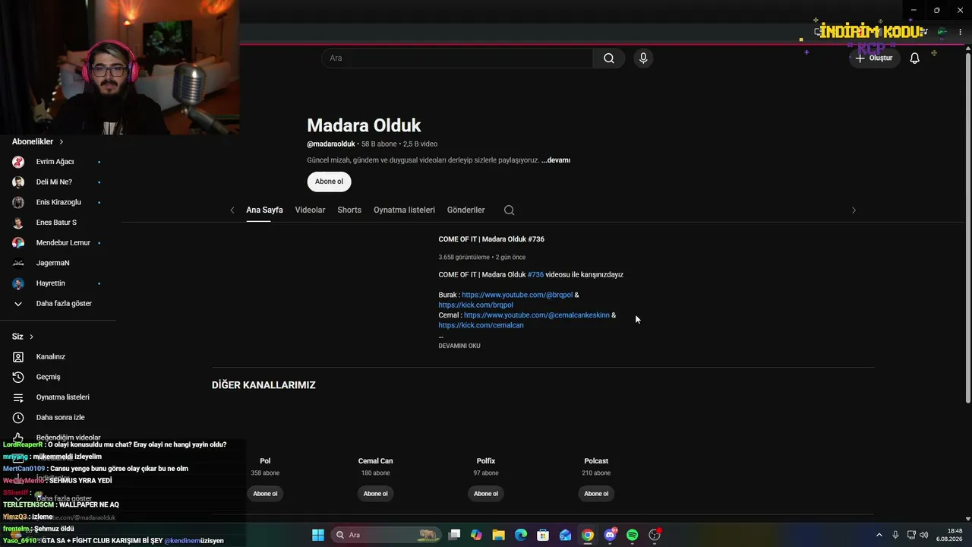Open Chrome's three-dot menu
Image resolution: width=972 pixels, height=547 pixels.
[x=961, y=32]
